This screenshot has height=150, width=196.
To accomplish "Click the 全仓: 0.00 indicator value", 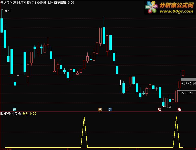I will coord(29,114).
